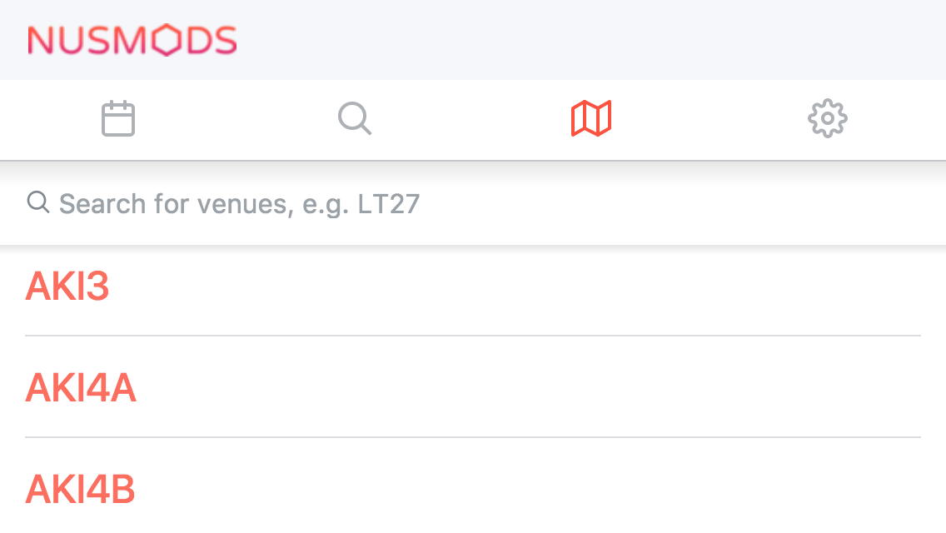This screenshot has height=533, width=946.
Task: Tap the calendar icon in the navigation bar
Action: coord(118,118)
